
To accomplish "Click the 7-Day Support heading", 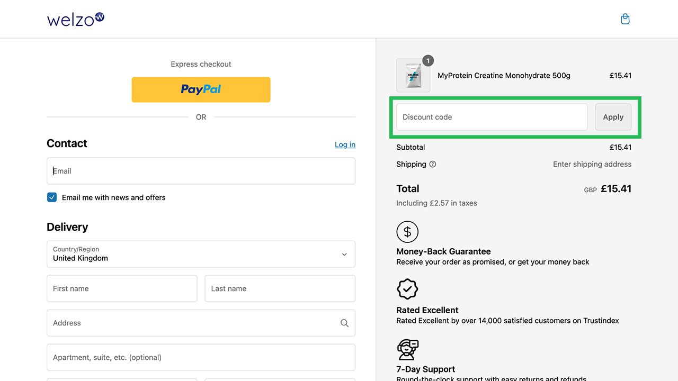I will point(426,369).
